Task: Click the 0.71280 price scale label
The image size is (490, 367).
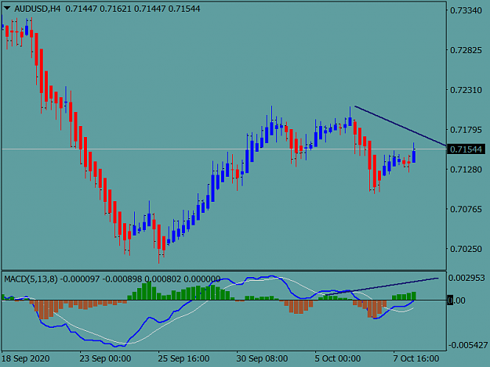Action: click(466, 169)
